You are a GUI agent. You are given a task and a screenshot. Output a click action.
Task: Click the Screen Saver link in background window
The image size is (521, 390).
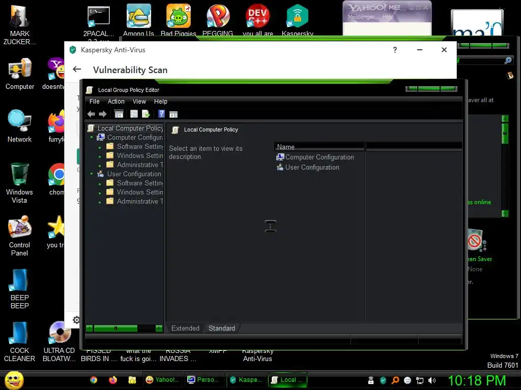[x=479, y=259]
